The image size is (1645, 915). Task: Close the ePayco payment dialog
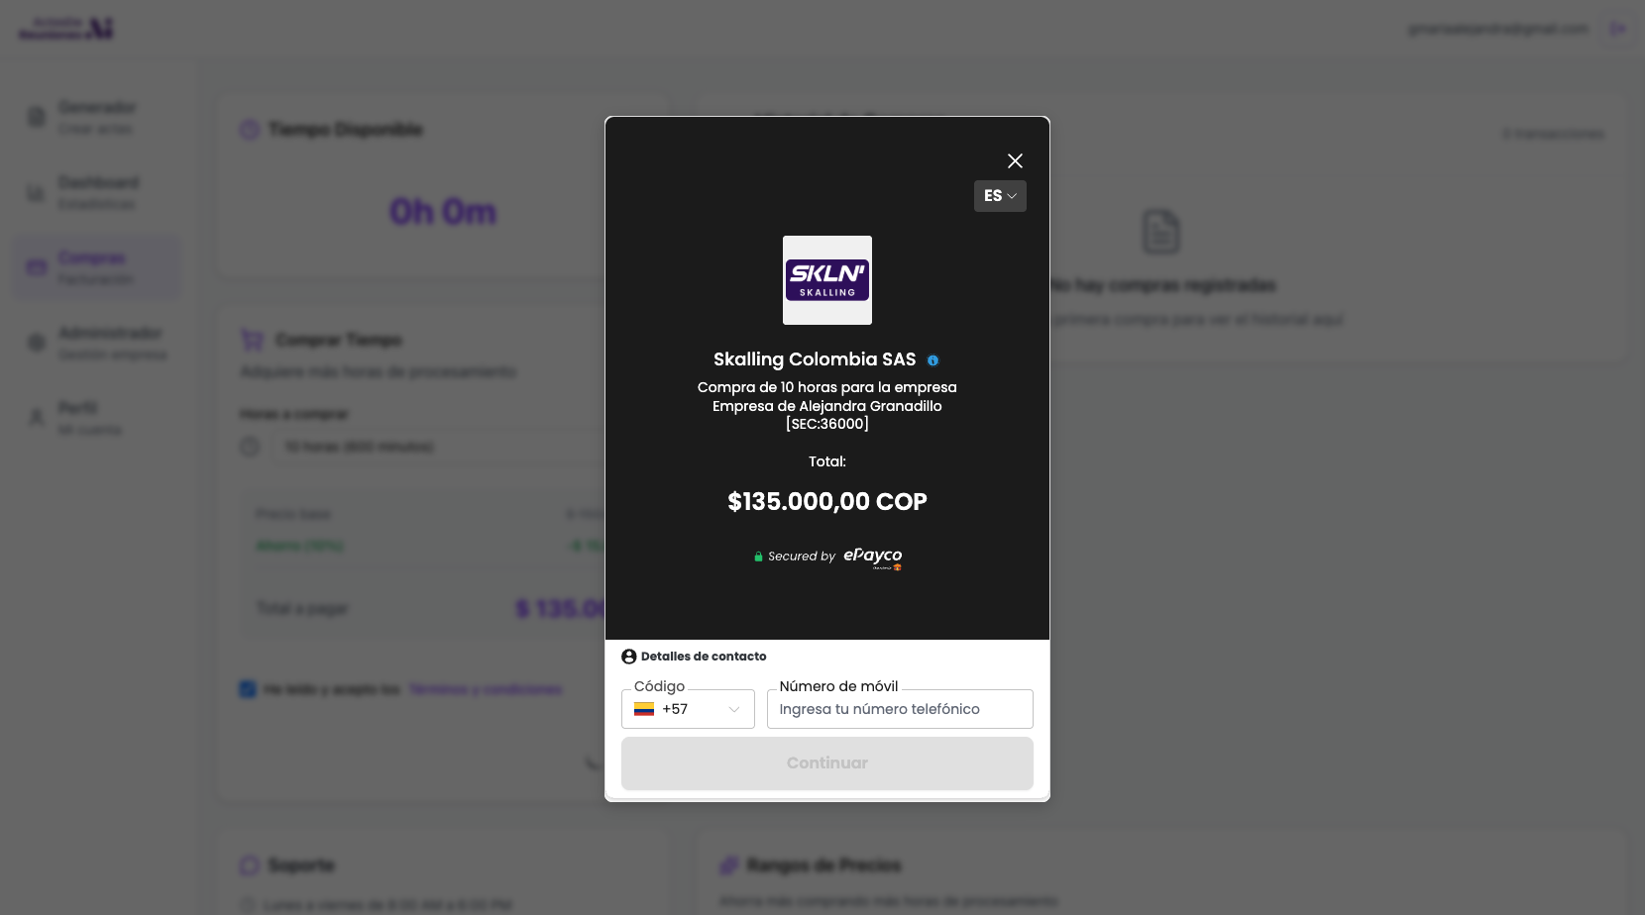point(1015,160)
